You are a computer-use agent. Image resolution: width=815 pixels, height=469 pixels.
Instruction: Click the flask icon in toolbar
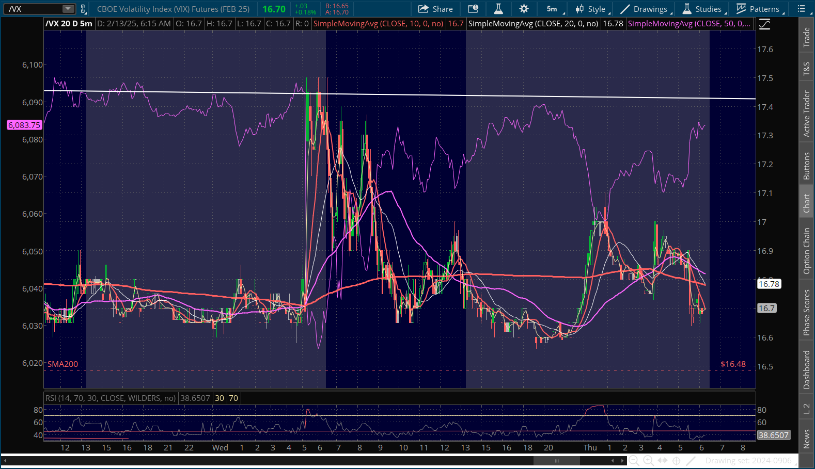(498, 9)
